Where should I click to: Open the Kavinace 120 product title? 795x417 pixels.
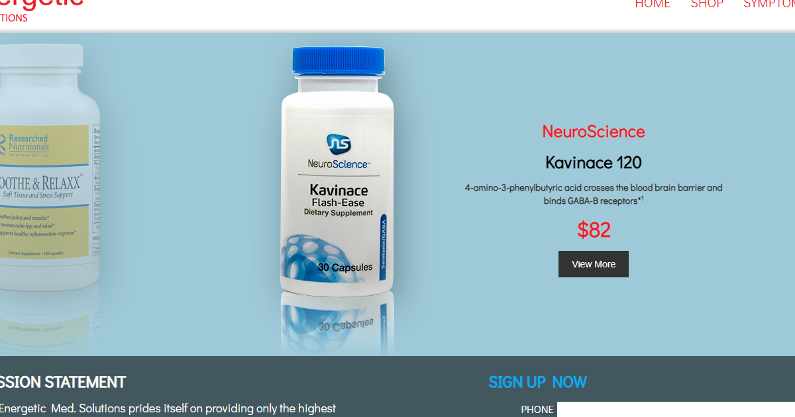594,163
